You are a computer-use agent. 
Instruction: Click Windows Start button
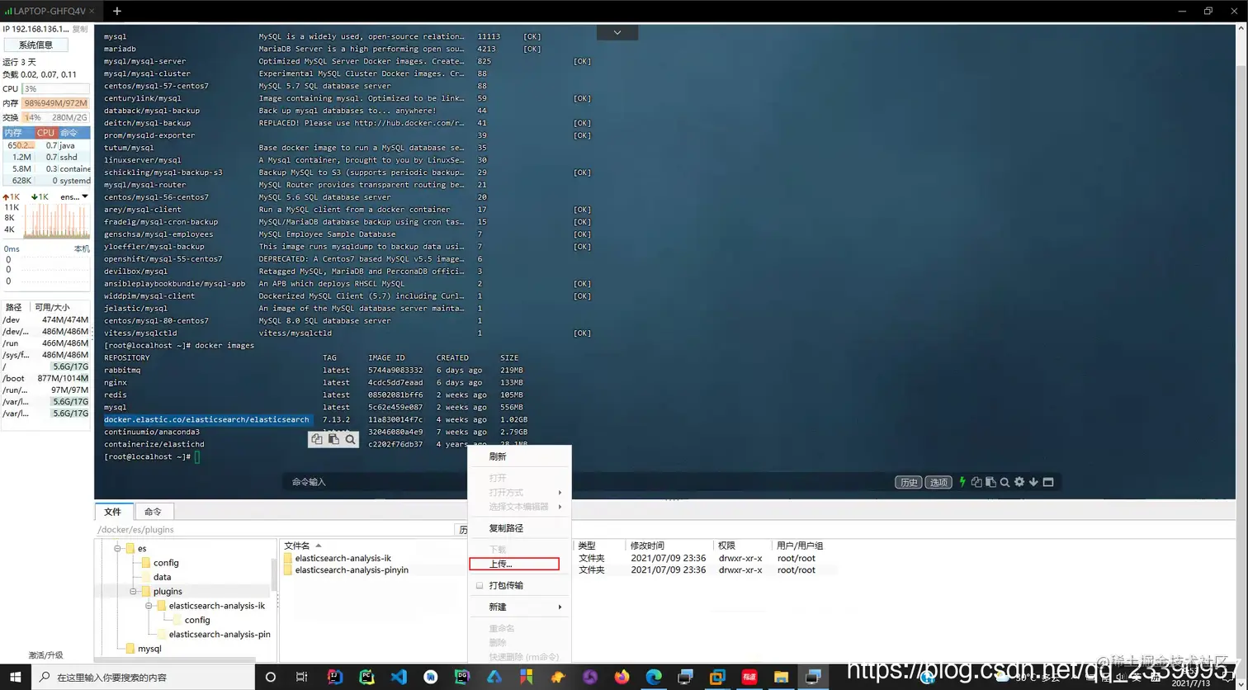point(15,677)
